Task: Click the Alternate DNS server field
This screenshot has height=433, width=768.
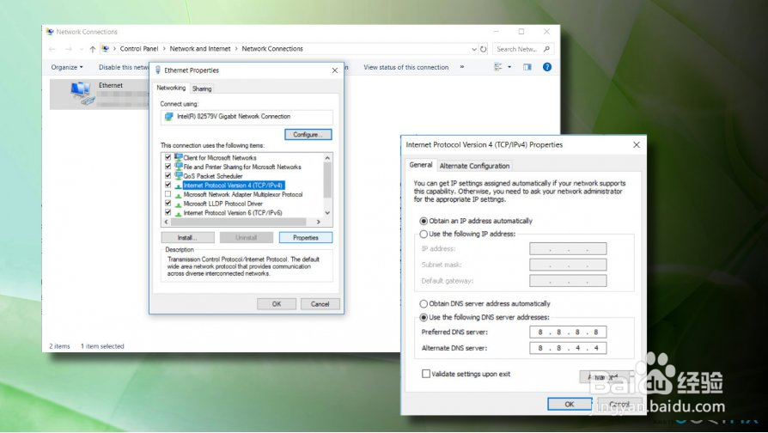Action: pyautogui.click(x=568, y=348)
